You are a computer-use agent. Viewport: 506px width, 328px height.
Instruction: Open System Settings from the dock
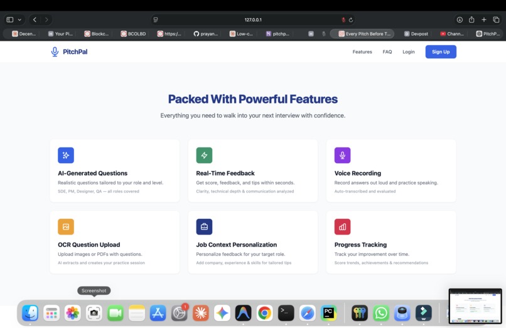pyautogui.click(x=179, y=313)
